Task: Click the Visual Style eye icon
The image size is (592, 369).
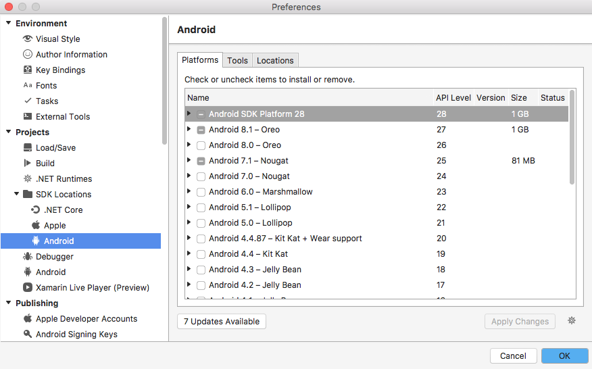Action: [x=28, y=39]
